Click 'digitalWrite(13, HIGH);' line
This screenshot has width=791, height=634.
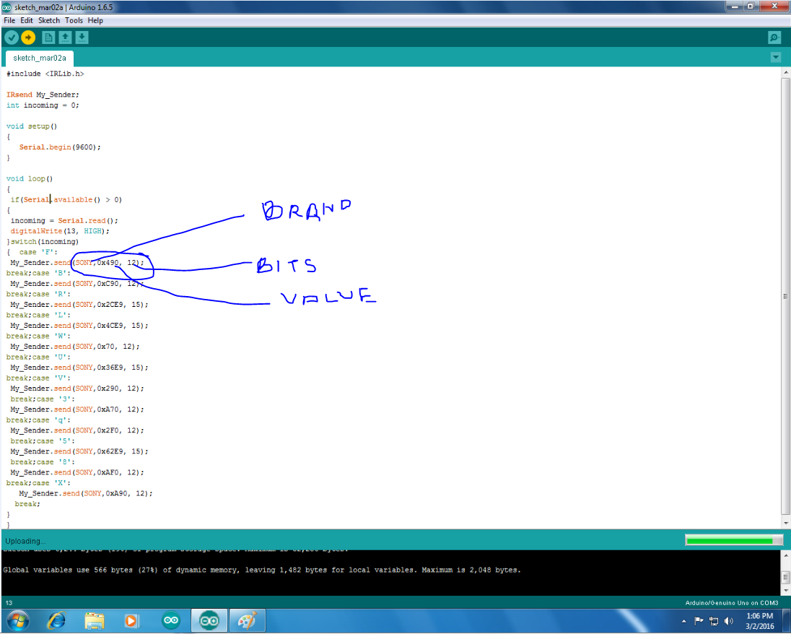60,231
